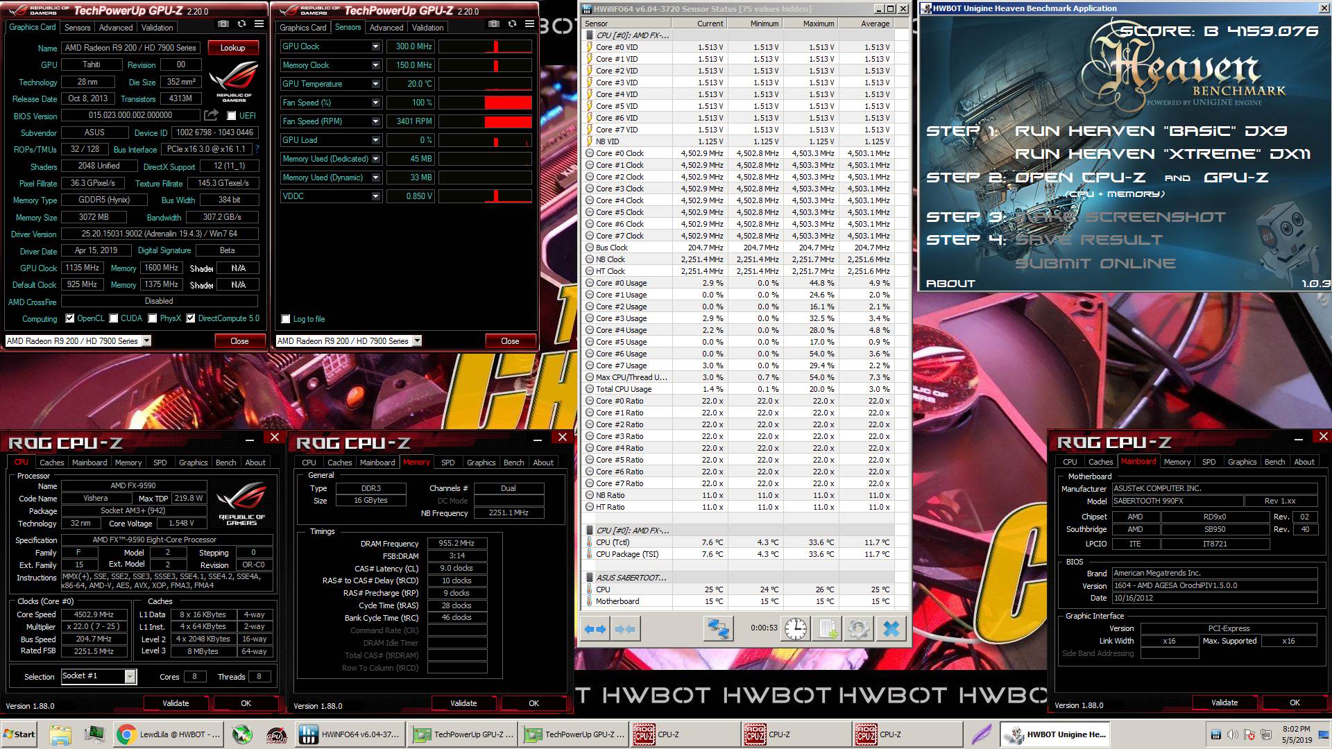Click the HWiNFO clock reset timer icon
The height and width of the screenshot is (749, 1332).
(796, 628)
